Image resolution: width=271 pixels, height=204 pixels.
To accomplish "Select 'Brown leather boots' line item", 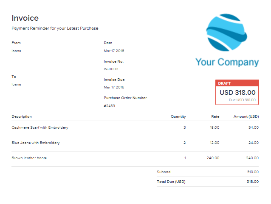I will click(29, 158).
